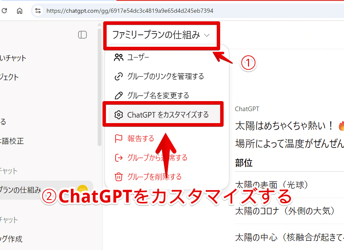Image resolution: width=344 pixels, height=250 pixels.
Task: Open the site information icon in address bar
Action: tap(38, 11)
